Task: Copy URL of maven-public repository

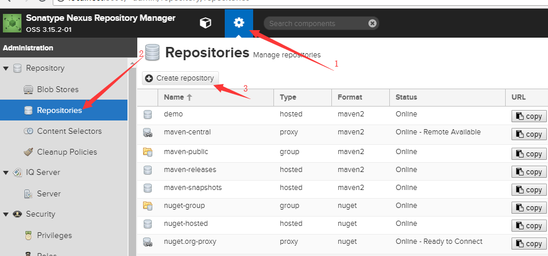Action: (529, 153)
